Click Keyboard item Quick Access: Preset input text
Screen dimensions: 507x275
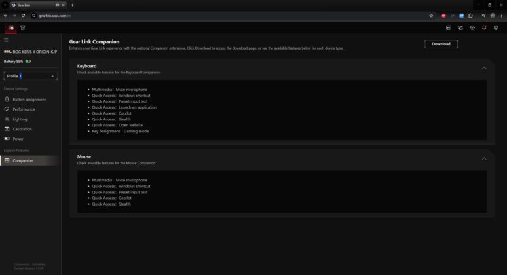tap(120, 101)
